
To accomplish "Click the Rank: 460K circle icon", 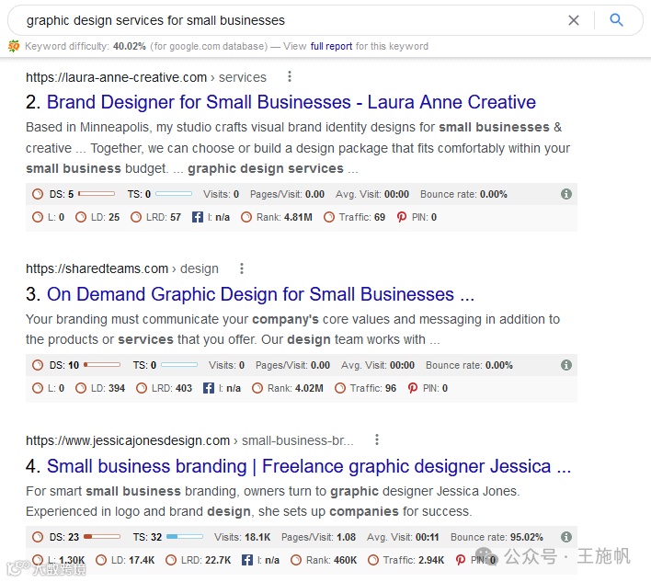I will click(x=295, y=560).
